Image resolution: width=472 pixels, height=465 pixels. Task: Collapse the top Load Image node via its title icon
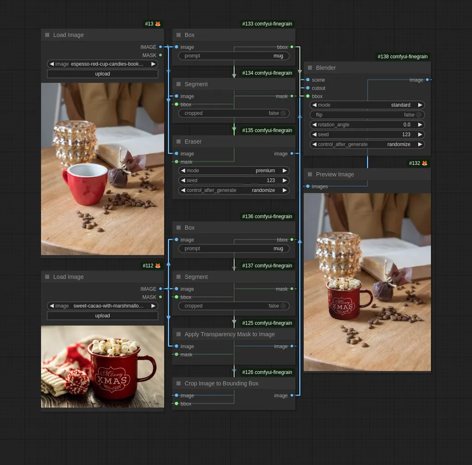47,35
